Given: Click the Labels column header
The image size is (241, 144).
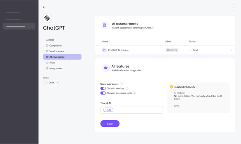Looking at the screenshot, I should pos(168,42).
